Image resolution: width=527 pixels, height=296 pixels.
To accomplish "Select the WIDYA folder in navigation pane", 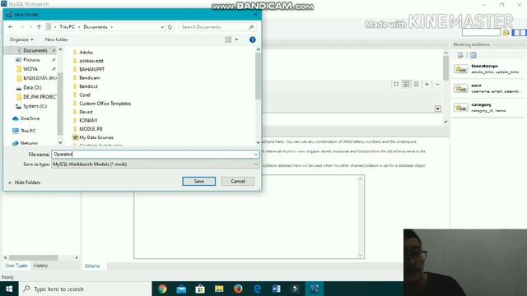I will (x=30, y=69).
